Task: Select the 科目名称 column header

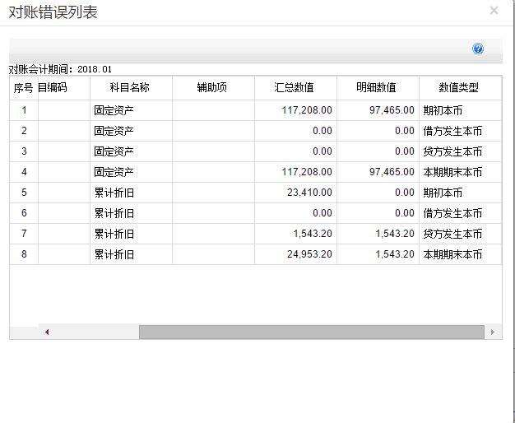Action: point(130,87)
